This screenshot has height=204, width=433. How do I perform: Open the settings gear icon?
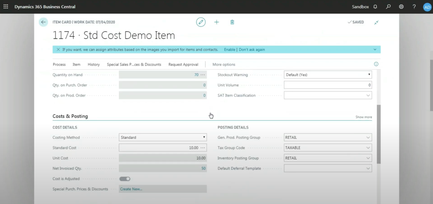click(401, 7)
